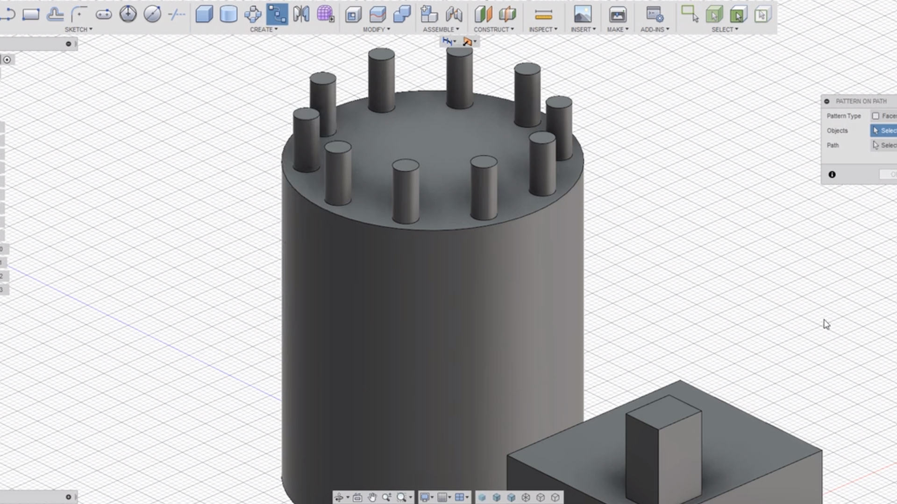Select the Cylinder tool in Create panel
Viewport: 897px width, 504px height.
229,14
